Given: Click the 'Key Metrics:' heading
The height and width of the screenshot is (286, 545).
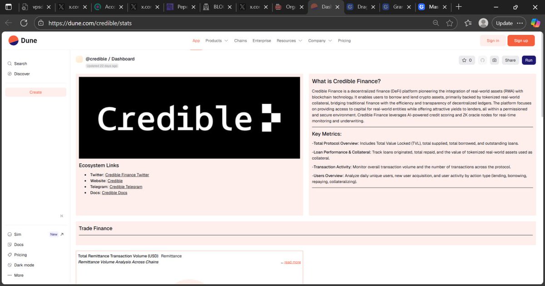Looking at the screenshot, I should pyautogui.click(x=327, y=134).
